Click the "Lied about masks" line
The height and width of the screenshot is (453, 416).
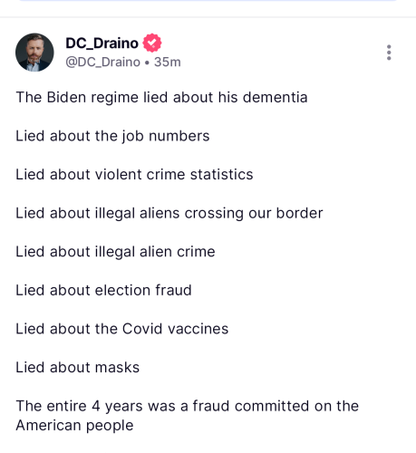(78, 367)
